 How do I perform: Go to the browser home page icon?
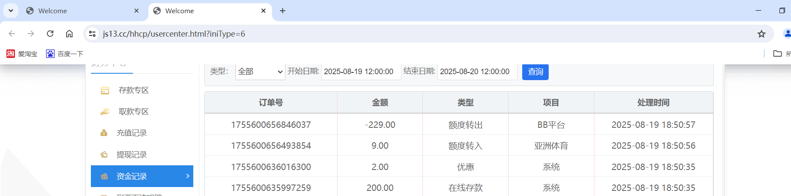(x=69, y=34)
